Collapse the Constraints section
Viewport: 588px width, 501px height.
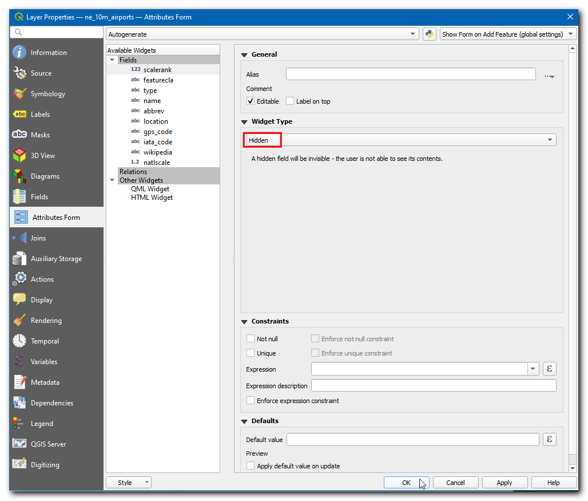click(244, 322)
